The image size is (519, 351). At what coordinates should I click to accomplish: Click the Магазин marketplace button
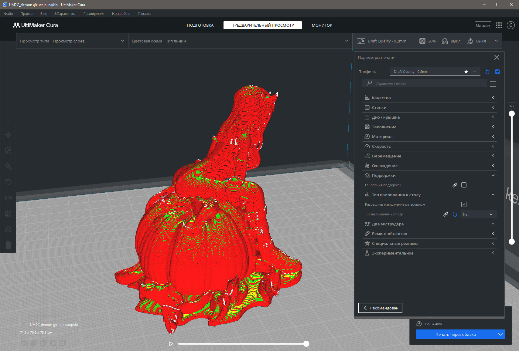tap(483, 25)
